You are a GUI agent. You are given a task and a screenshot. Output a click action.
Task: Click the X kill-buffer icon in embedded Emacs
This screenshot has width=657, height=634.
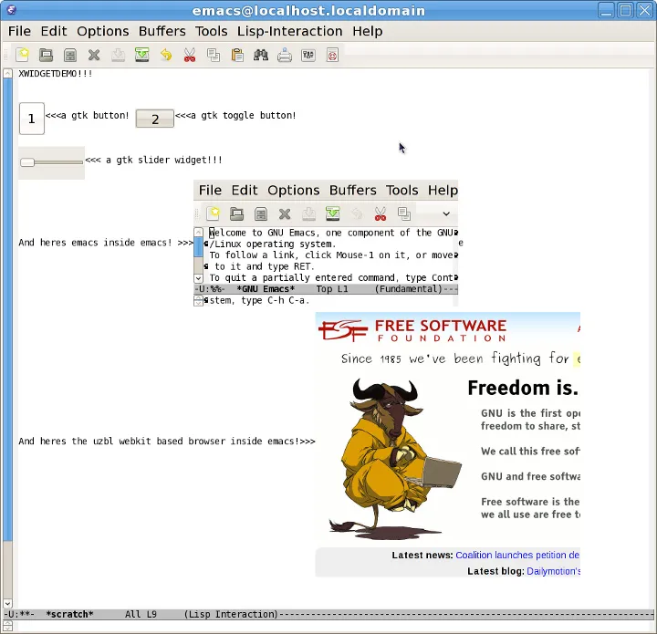pos(285,214)
